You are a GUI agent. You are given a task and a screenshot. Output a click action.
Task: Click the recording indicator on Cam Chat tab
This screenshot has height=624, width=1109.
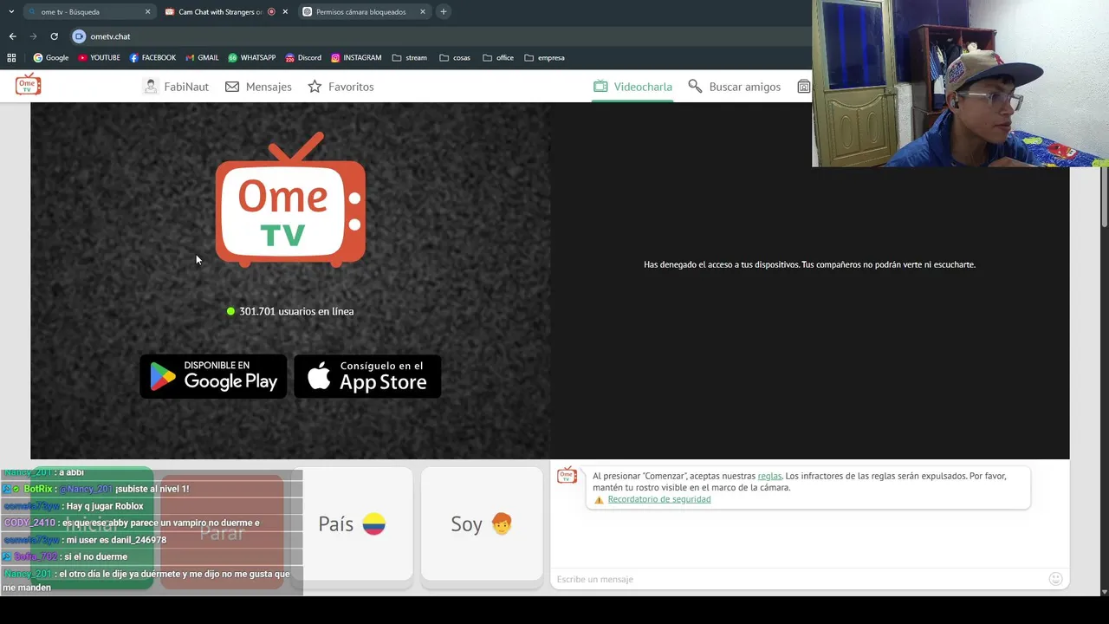271,12
